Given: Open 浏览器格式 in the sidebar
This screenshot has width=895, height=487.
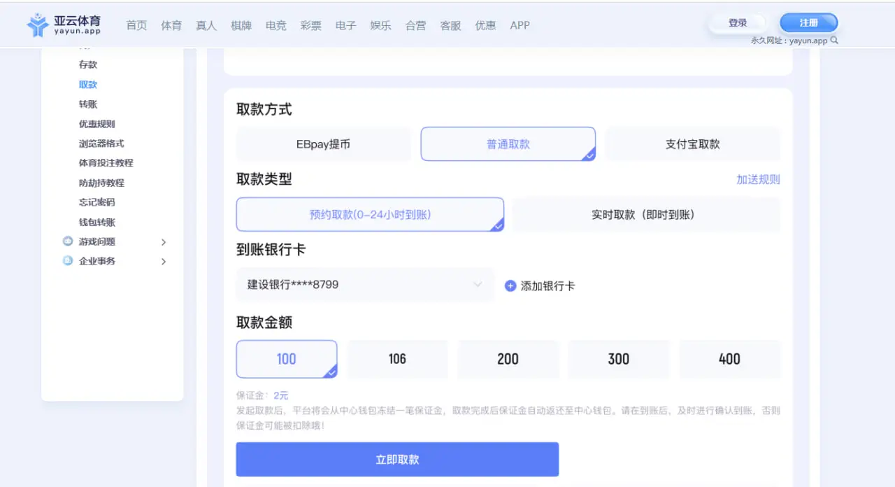Looking at the screenshot, I should coord(101,143).
